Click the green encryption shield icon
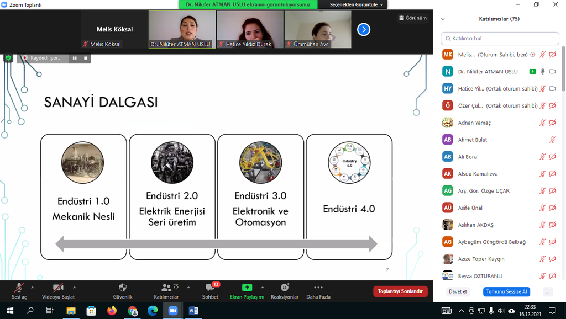566x319 pixels. click(x=8, y=58)
